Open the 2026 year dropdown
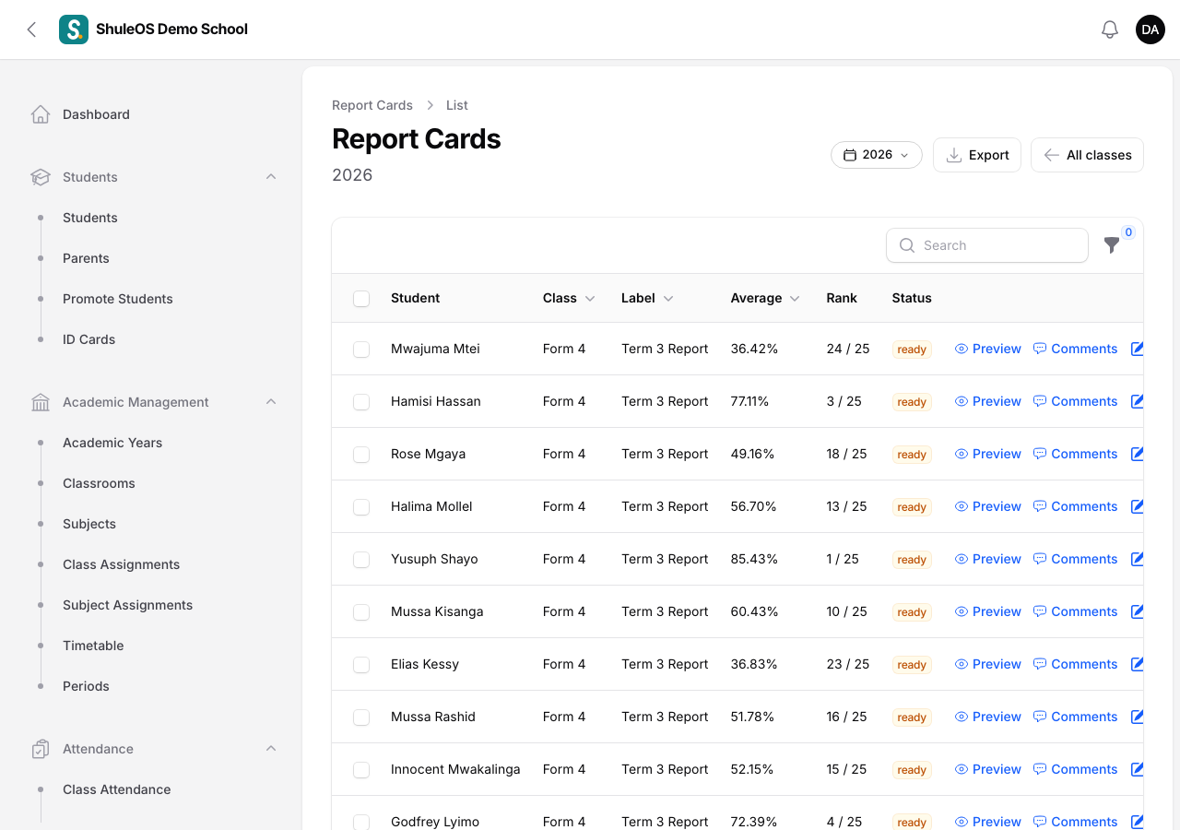Image resolution: width=1180 pixels, height=830 pixels. 877,155
